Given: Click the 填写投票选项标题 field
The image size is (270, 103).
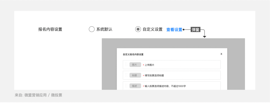Looking at the screenshot, I should click(x=172, y=75).
